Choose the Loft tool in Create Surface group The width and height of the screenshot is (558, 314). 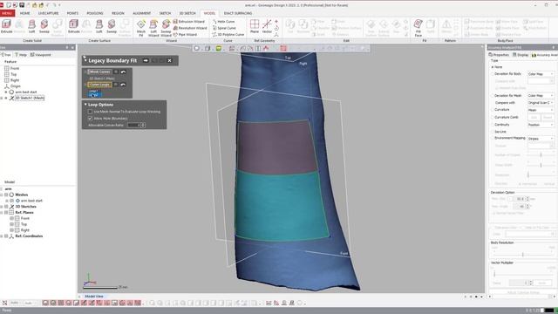(x=99, y=27)
